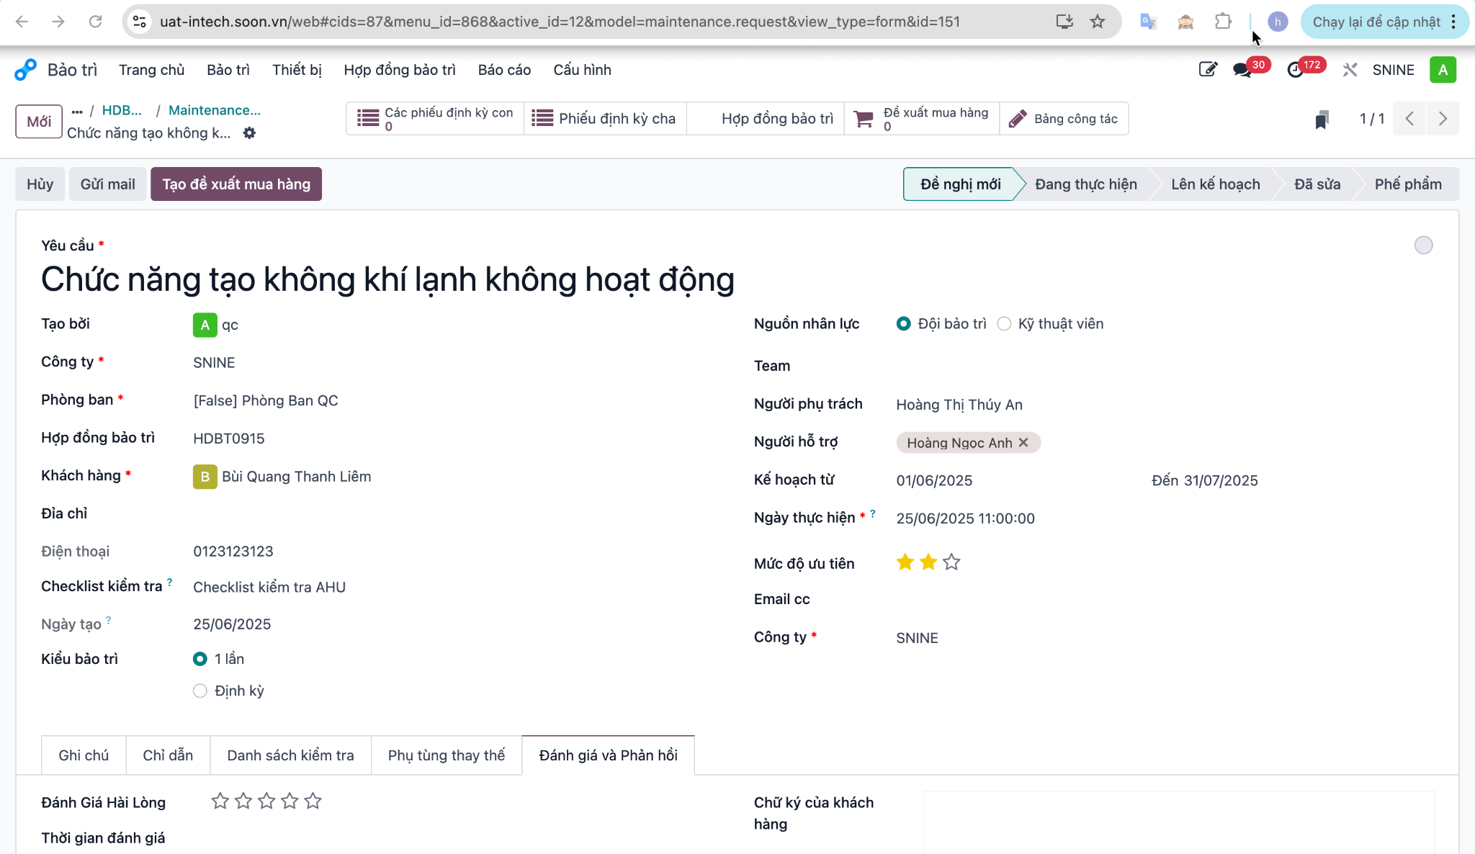Open the Thiết bị menu
Screen dimensions: 1475x854
(x=297, y=70)
